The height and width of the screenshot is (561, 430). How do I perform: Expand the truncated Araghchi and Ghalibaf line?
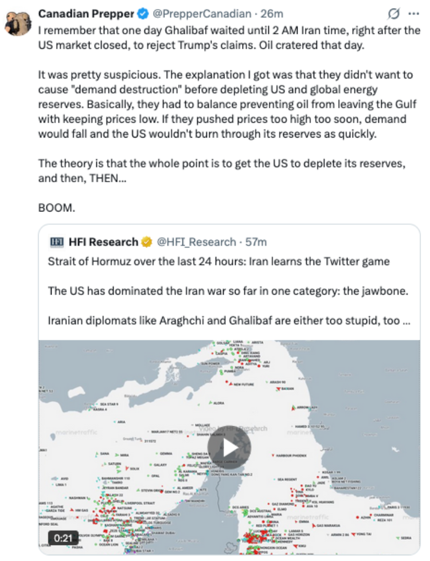pyautogui.click(x=229, y=320)
